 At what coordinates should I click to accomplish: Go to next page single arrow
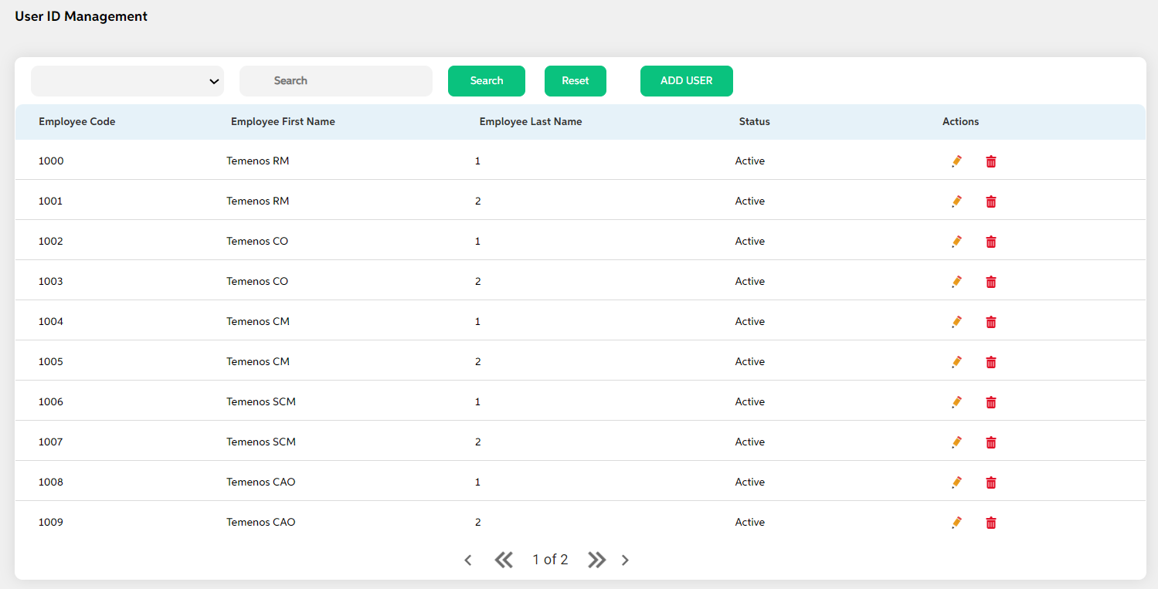coord(625,560)
